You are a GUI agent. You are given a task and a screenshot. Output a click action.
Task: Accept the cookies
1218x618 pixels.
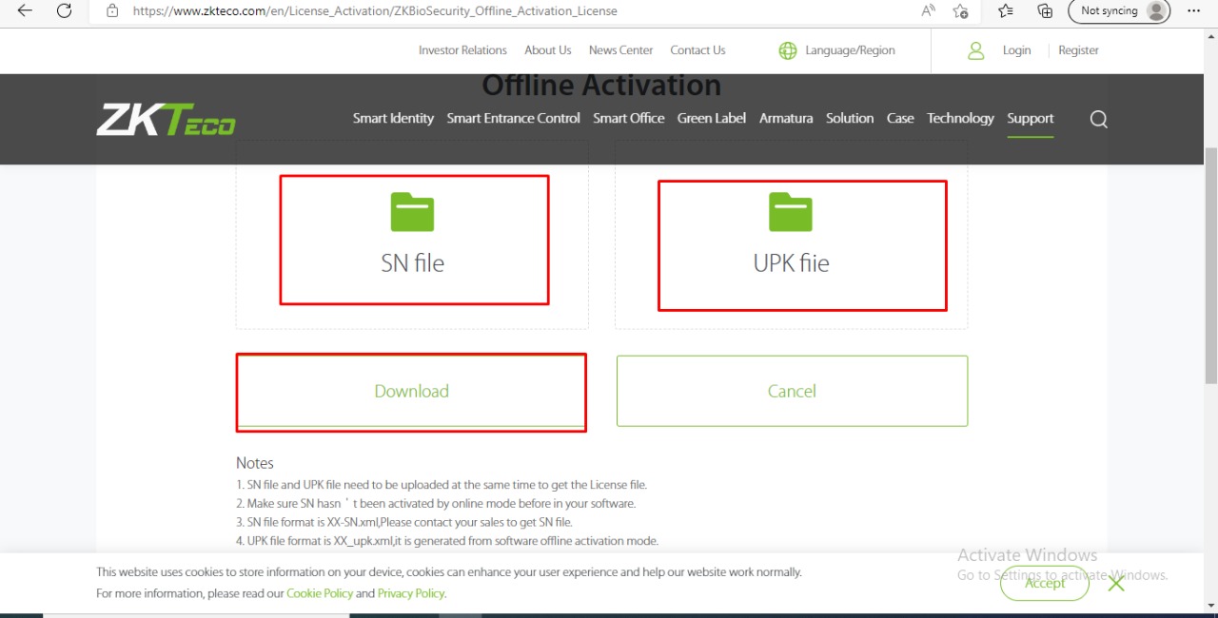1044,583
